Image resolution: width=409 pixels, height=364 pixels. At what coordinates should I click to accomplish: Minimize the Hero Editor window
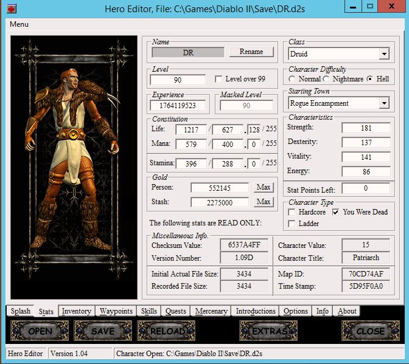pos(353,6)
